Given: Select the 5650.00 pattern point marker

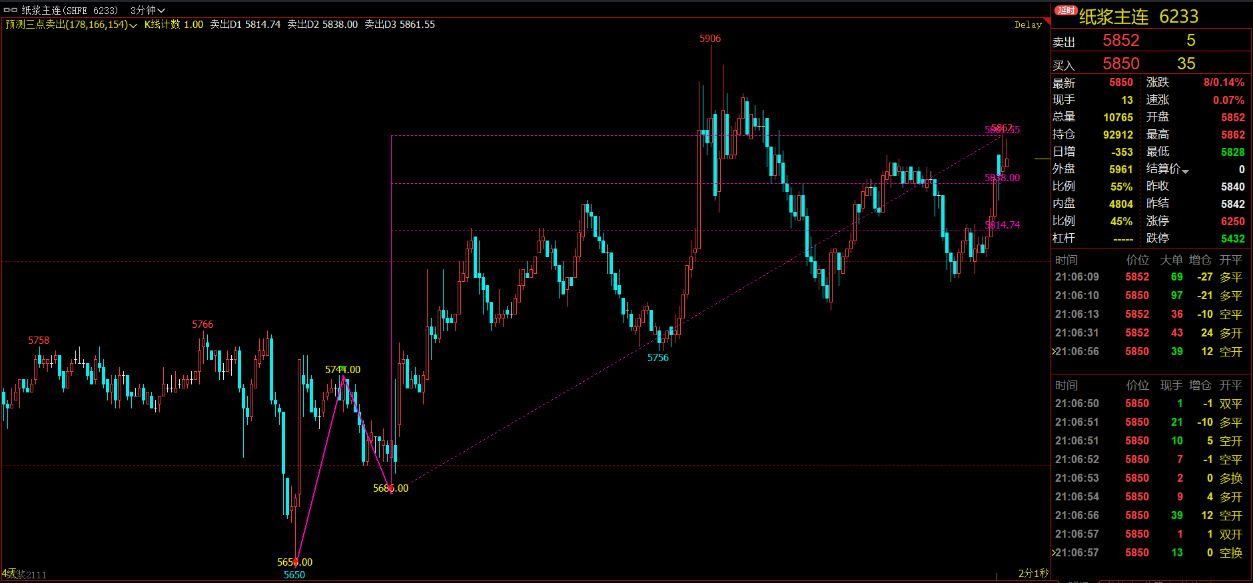Looking at the screenshot, I should 294,562.
